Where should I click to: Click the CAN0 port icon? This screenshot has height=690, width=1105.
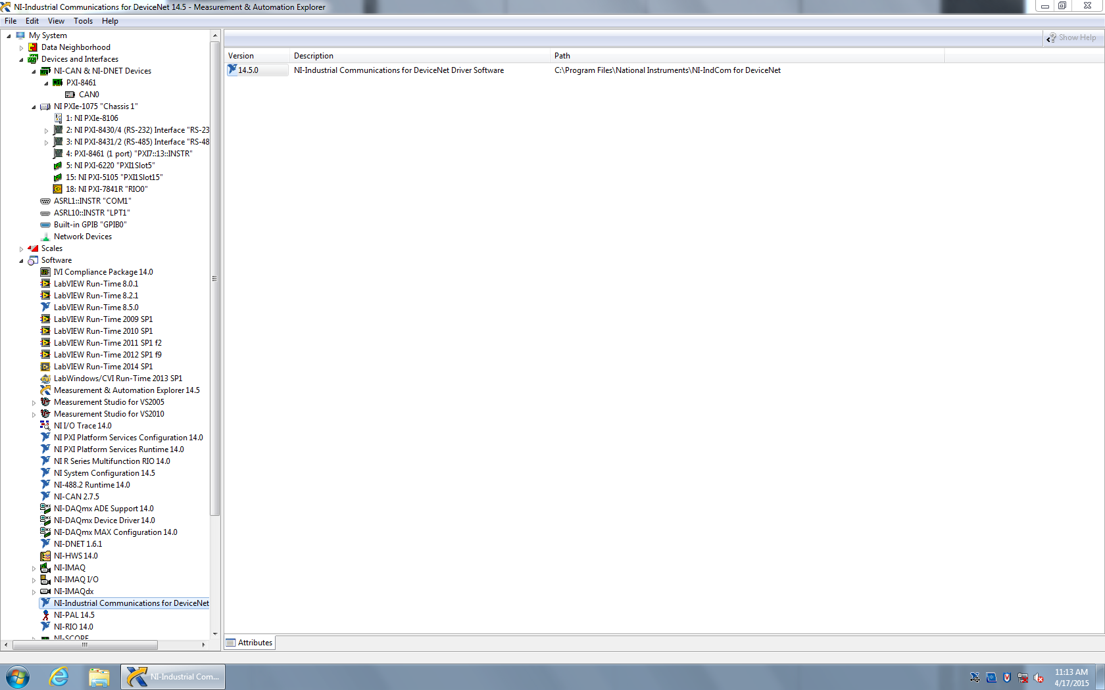[70, 95]
